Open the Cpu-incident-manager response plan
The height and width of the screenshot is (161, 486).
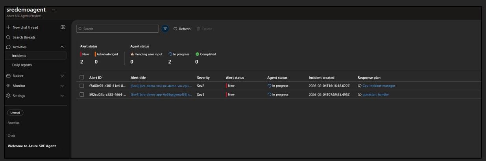pyautogui.click(x=379, y=86)
